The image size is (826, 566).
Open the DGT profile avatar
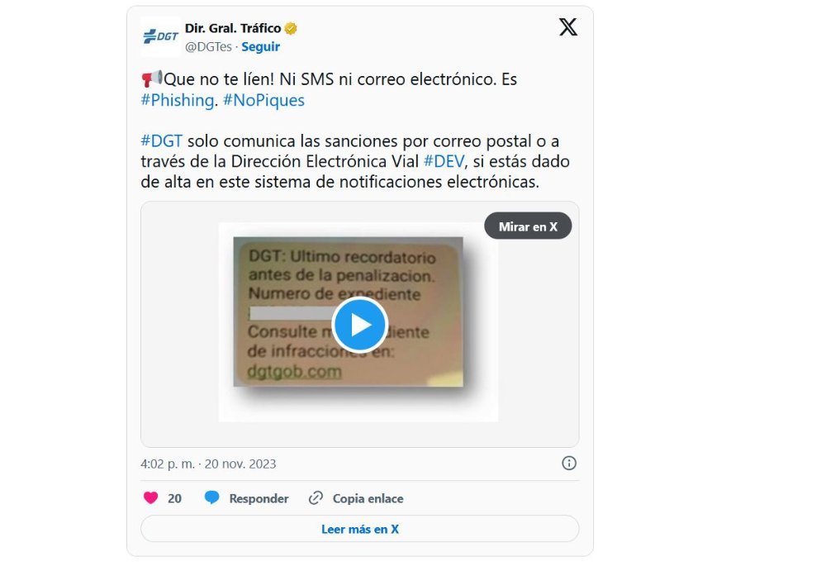(x=161, y=36)
